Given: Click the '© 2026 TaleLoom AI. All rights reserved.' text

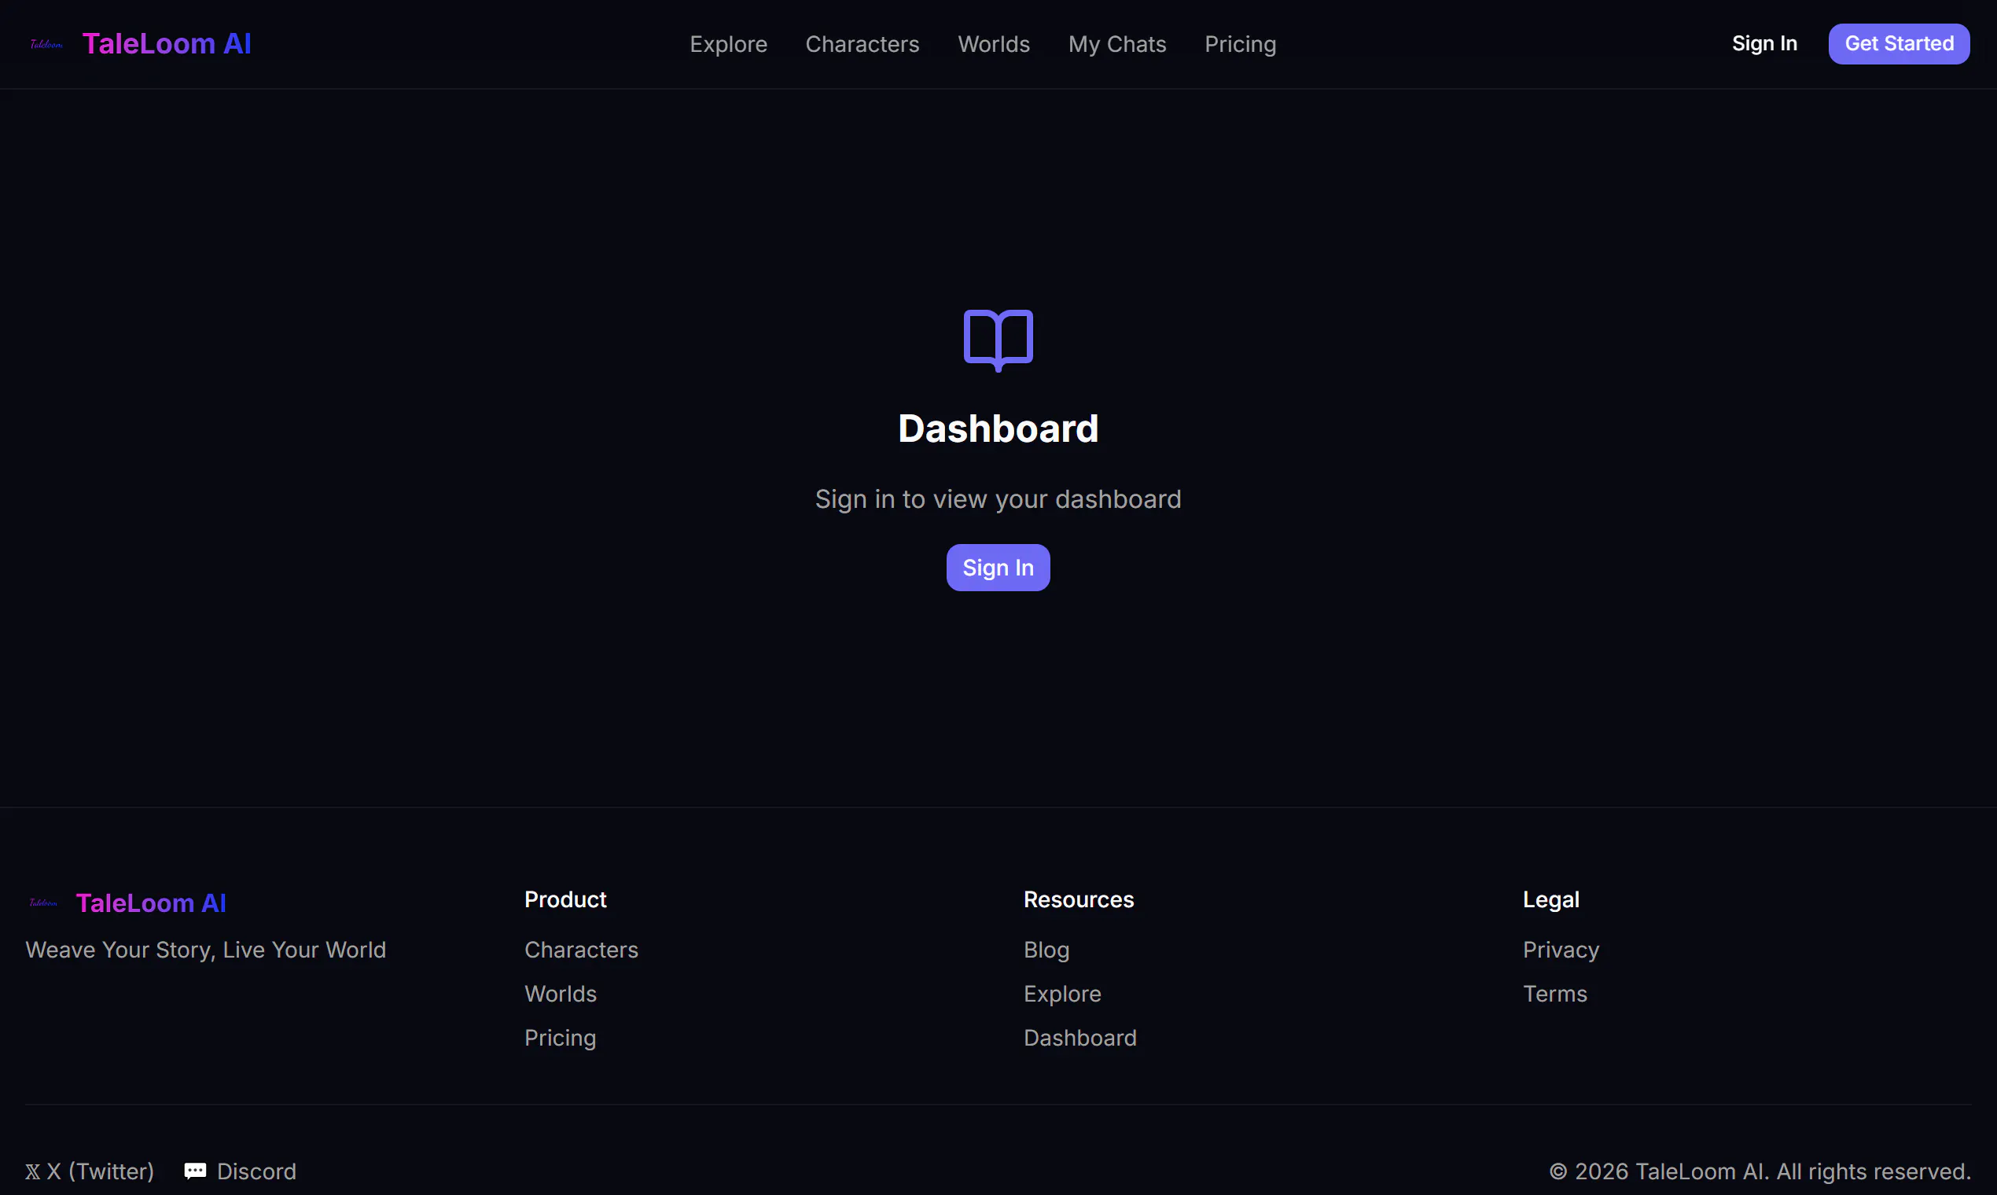Looking at the screenshot, I should pyautogui.click(x=1760, y=1171).
